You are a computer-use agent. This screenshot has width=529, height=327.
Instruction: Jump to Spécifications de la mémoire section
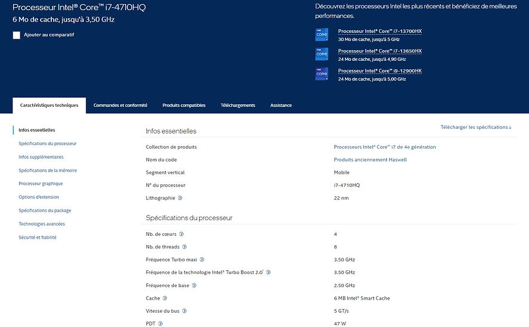click(48, 171)
